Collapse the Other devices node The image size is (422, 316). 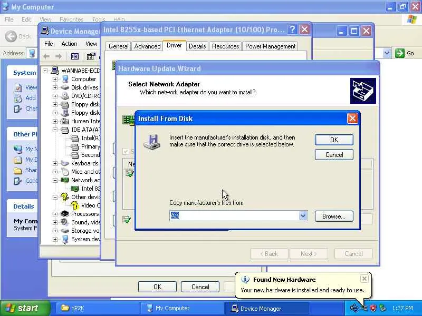[55, 197]
